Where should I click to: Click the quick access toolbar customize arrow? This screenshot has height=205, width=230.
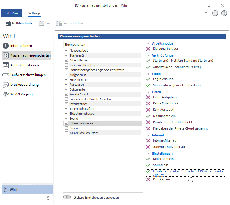tap(9, 5)
